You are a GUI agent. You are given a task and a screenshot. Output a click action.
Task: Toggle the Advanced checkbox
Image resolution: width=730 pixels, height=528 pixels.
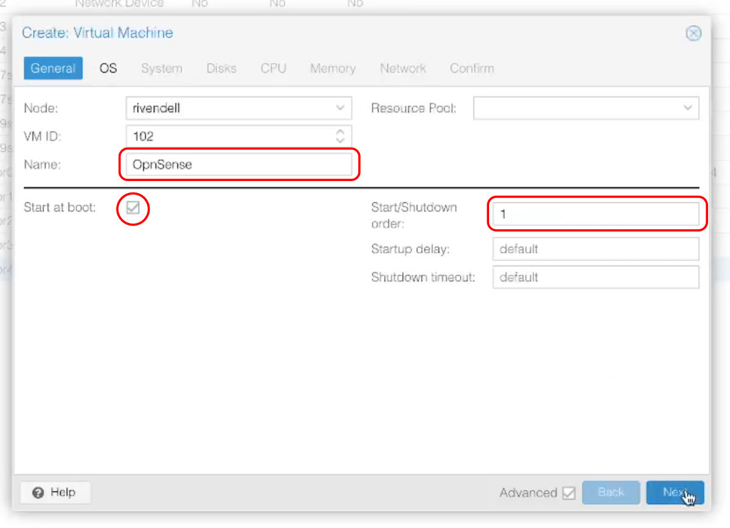(569, 493)
